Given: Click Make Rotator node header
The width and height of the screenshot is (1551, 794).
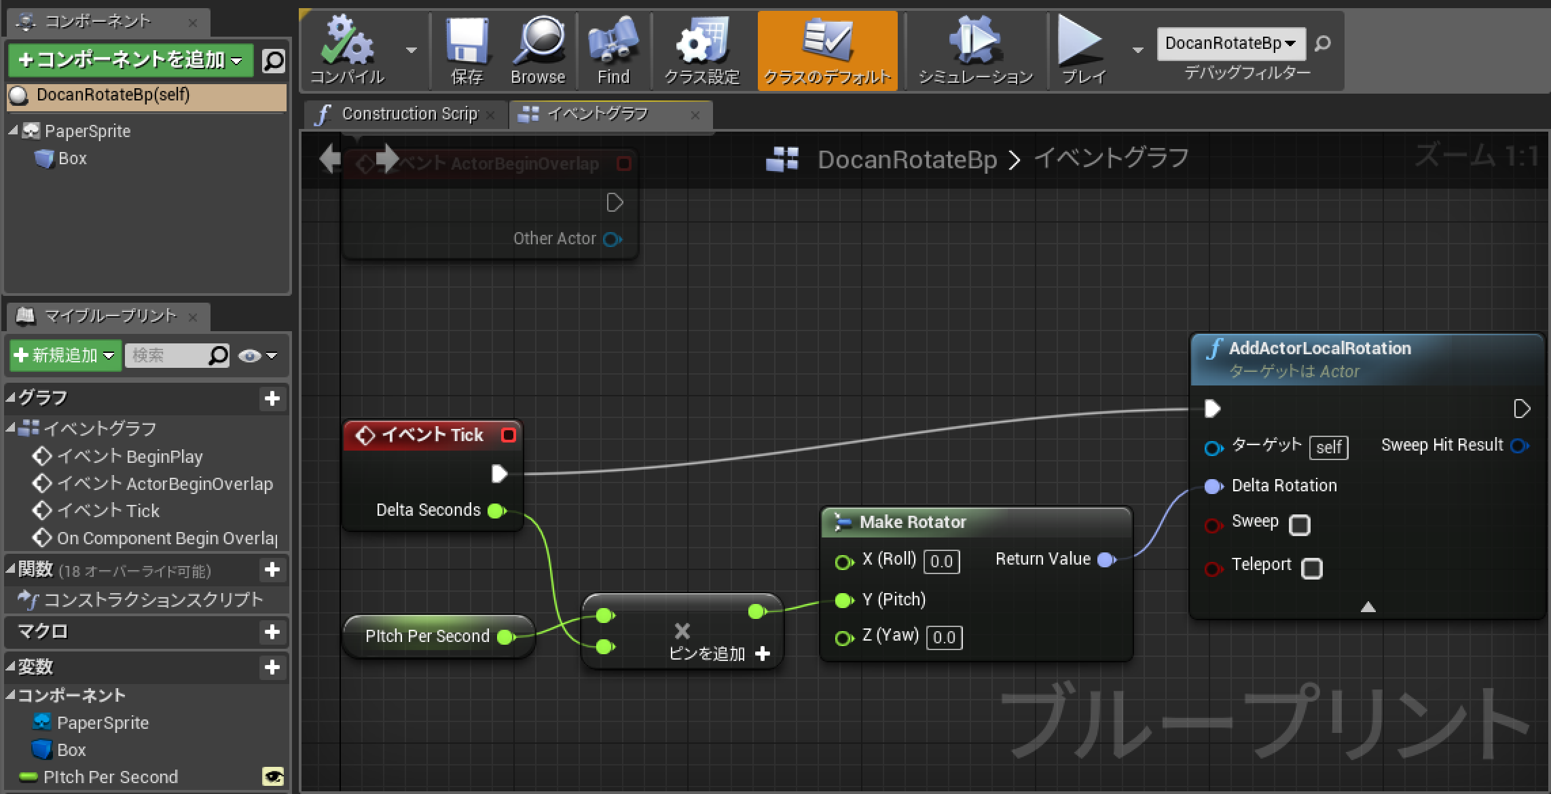Looking at the screenshot, I should click(x=976, y=522).
